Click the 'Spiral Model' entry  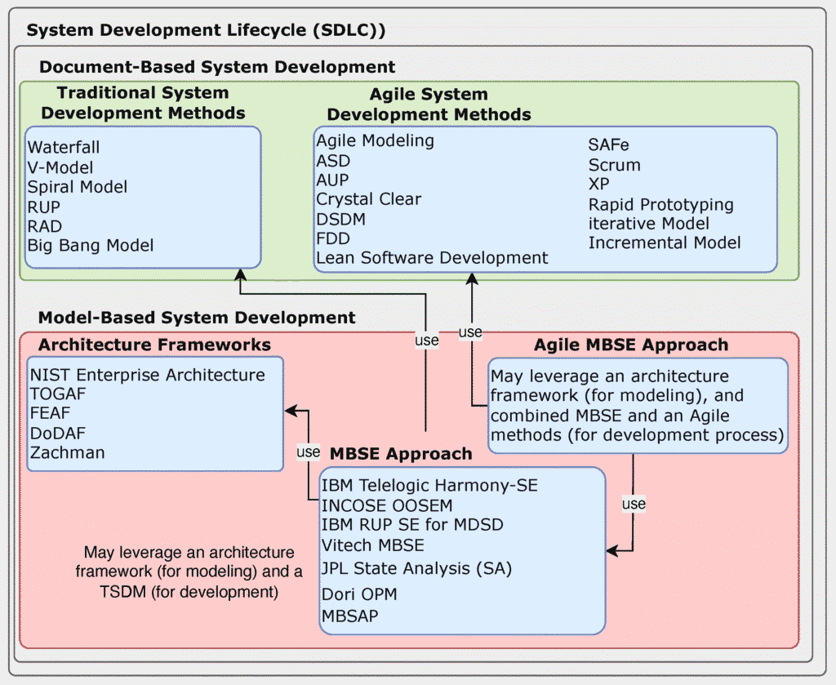pyautogui.click(x=78, y=187)
